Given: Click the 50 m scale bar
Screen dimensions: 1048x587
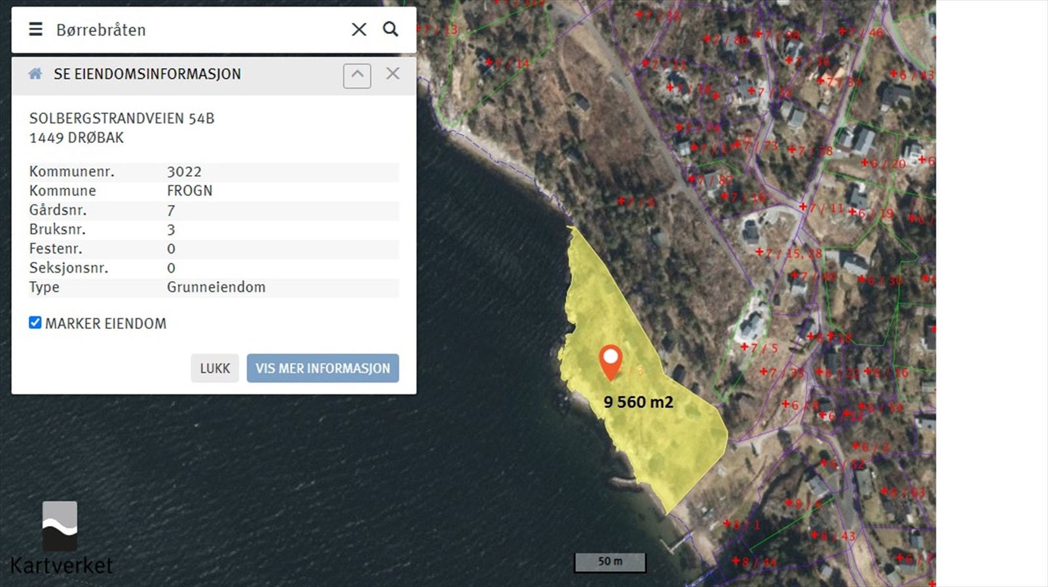Looking at the screenshot, I should pos(610,562).
